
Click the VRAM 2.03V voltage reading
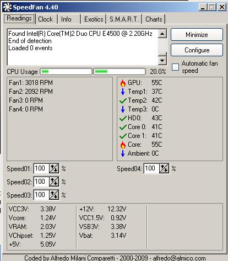32,227
